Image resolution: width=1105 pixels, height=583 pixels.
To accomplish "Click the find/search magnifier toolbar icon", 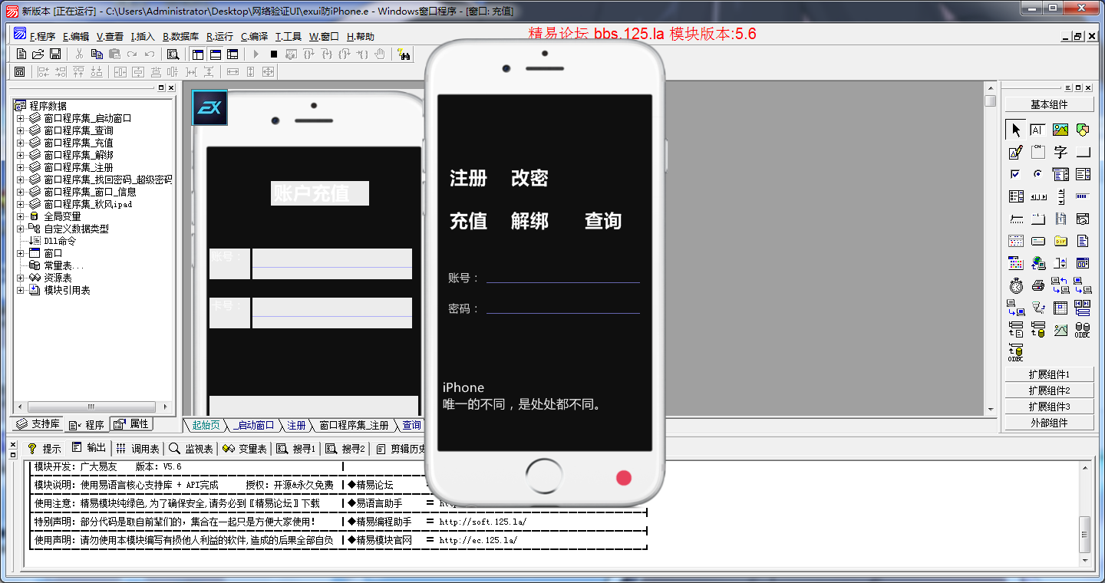I will coord(173,54).
